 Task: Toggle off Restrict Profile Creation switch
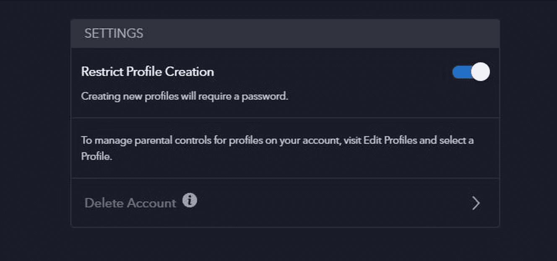pos(471,72)
